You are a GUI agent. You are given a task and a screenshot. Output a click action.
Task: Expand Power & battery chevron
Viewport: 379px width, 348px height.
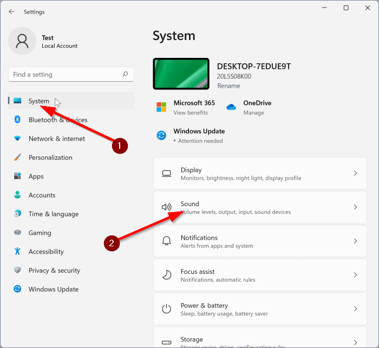(x=355, y=308)
